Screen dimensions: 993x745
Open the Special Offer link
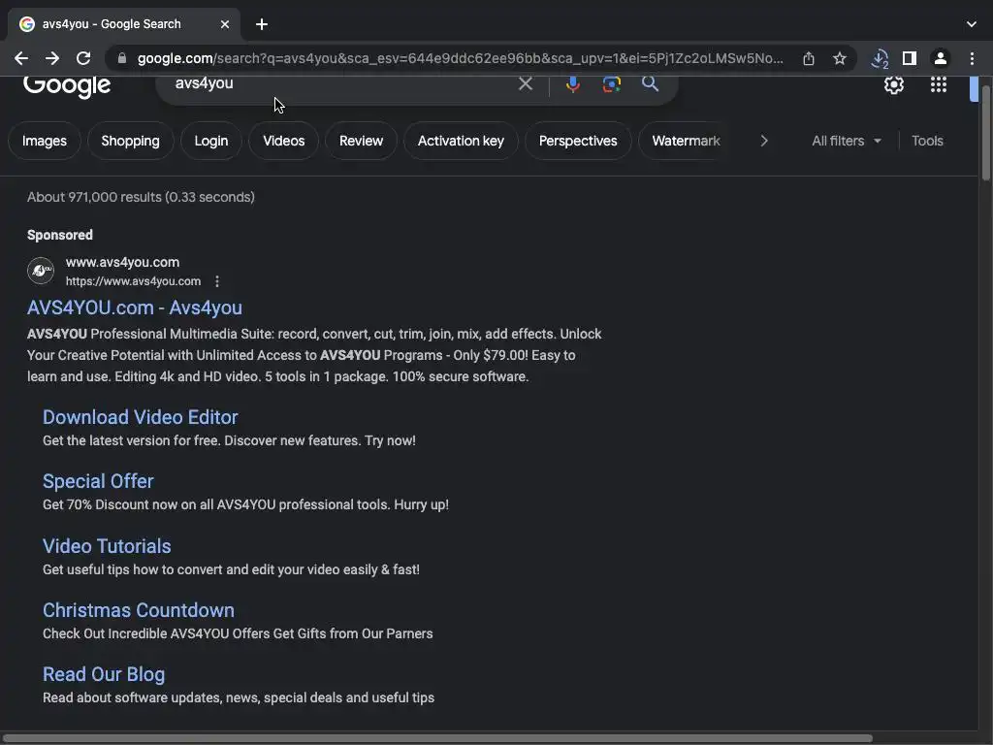point(98,481)
